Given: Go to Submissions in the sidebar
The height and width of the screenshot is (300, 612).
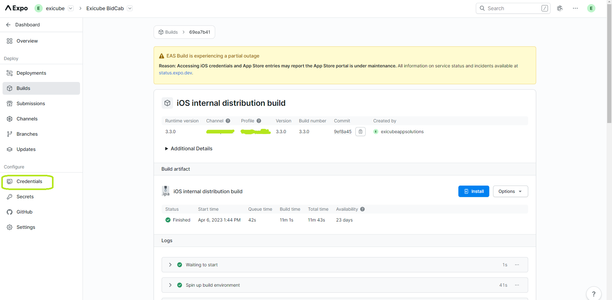Looking at the screenshot, I should (31, 104).
